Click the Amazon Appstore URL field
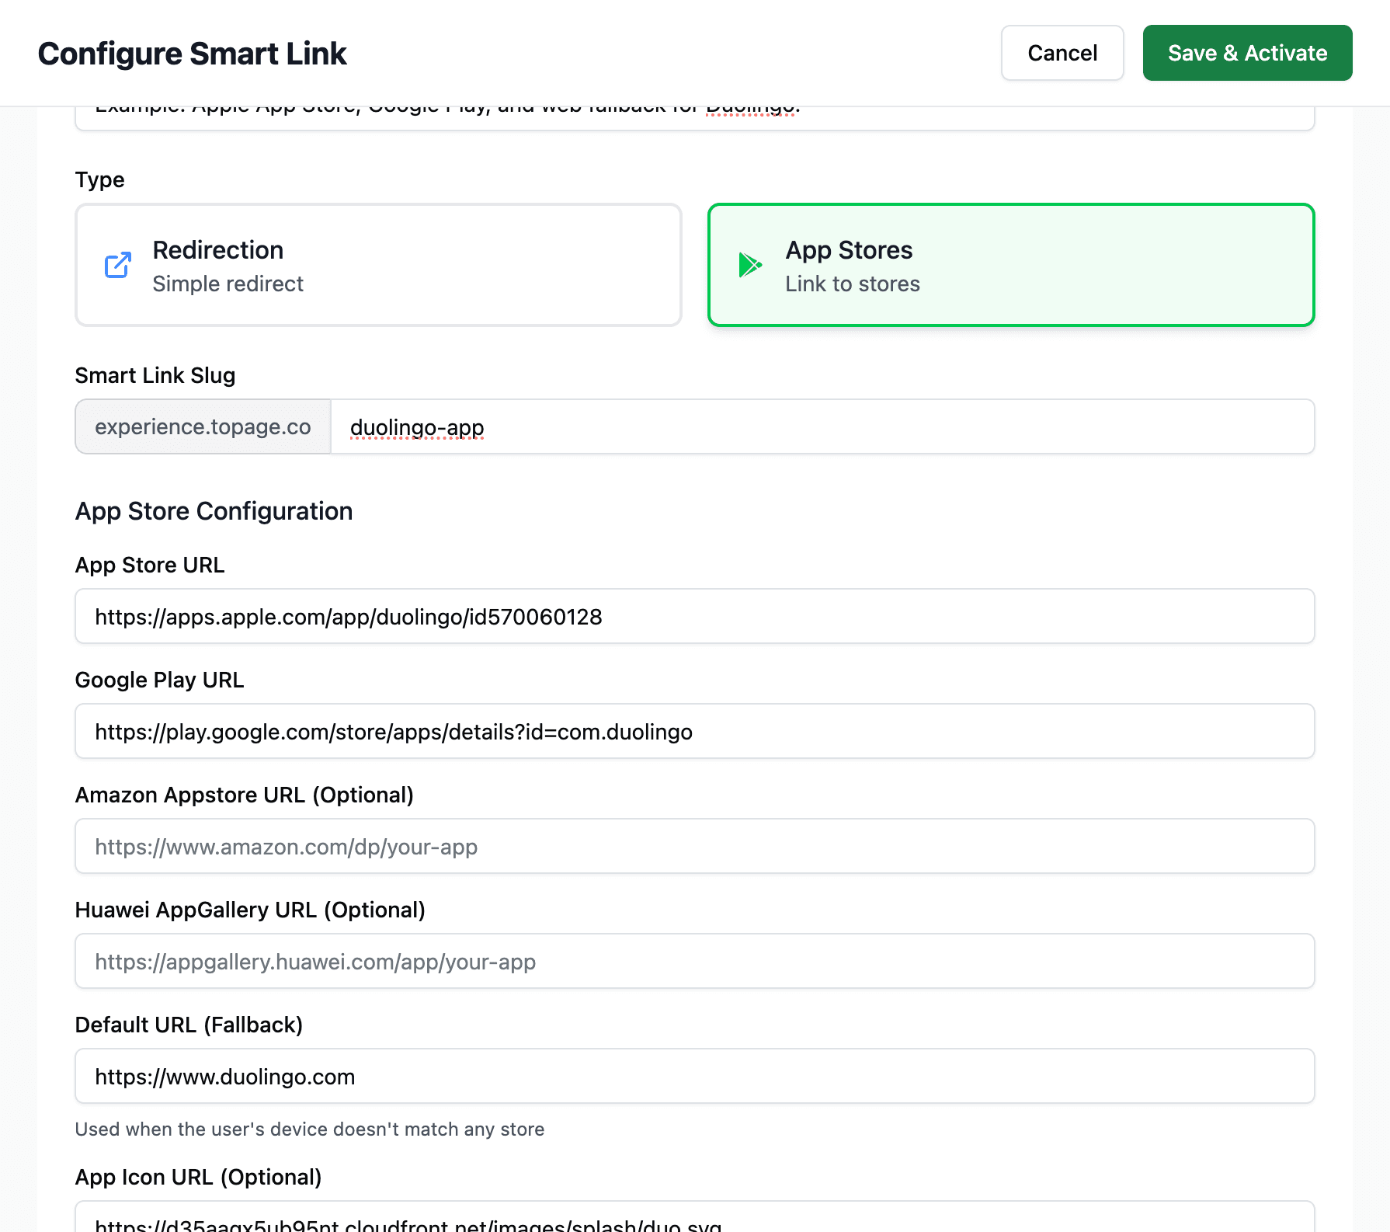 (695, 846)
